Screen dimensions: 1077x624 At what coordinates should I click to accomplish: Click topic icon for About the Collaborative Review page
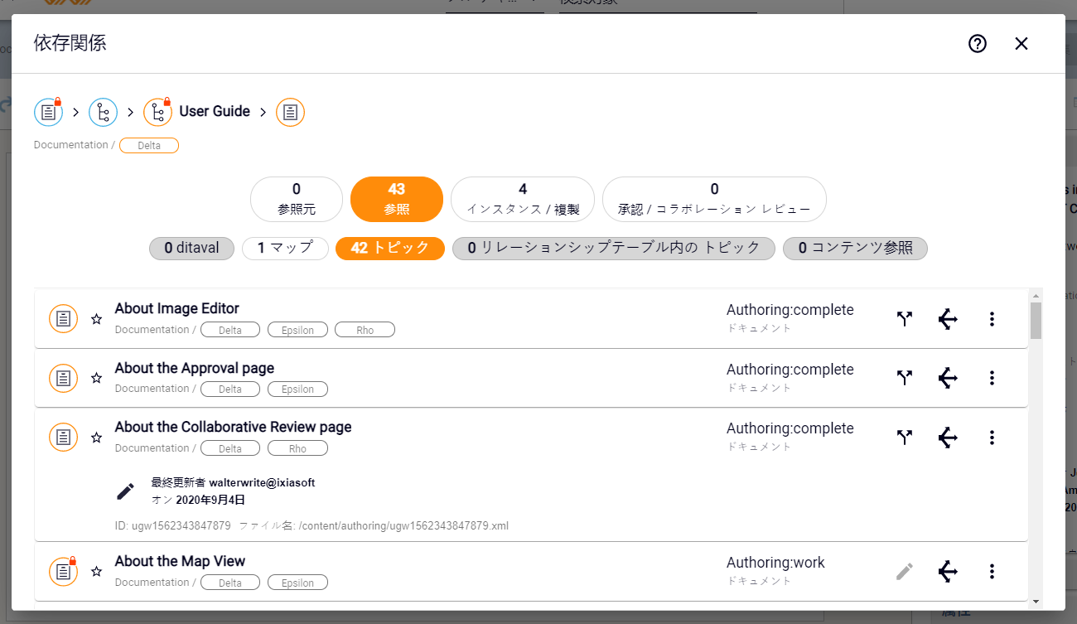63,437
